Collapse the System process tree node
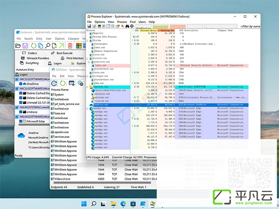Image resolution: width=279 pixels, height=209 pixels. point(87,41)
